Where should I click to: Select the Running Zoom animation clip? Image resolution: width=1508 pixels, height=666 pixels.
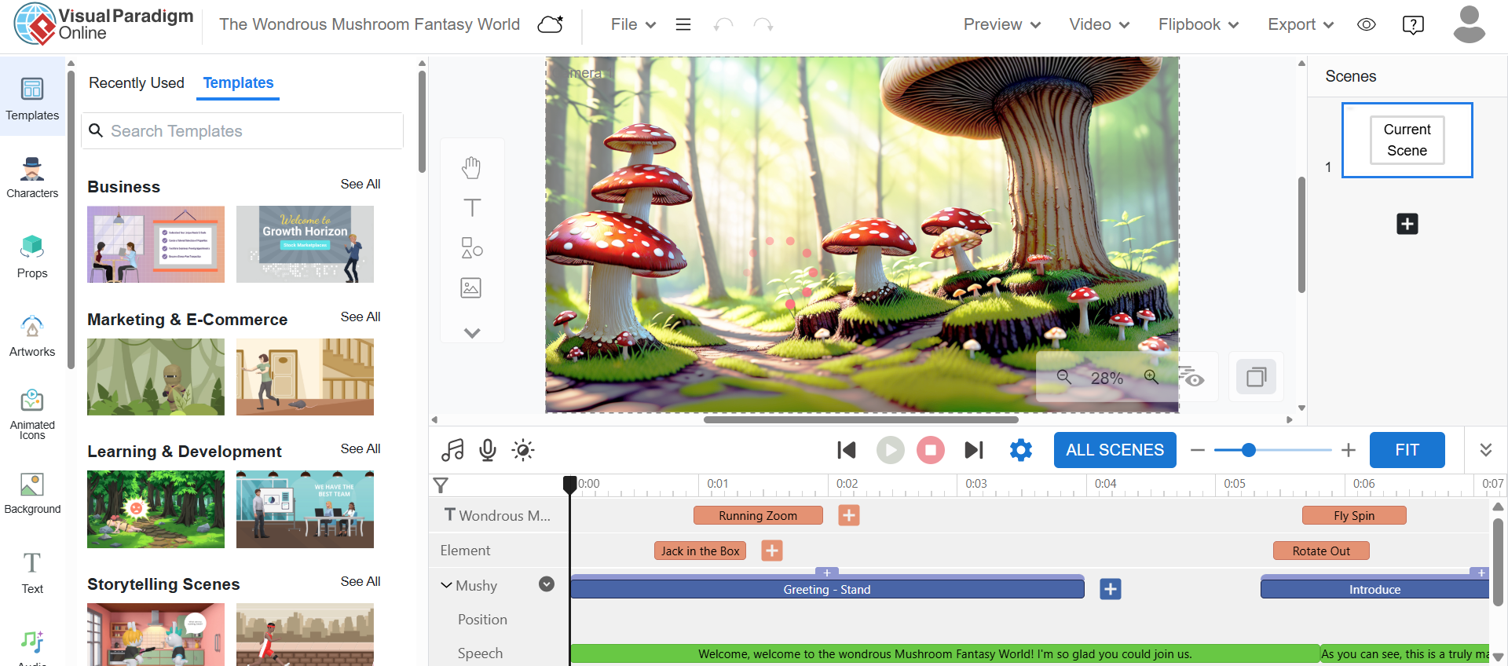click(758, 515)
